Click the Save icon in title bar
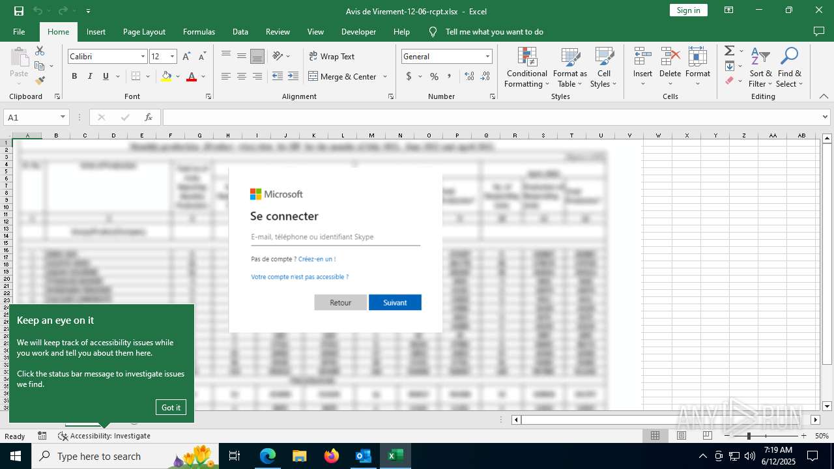834x469 pixels. [x=19, y=10]
